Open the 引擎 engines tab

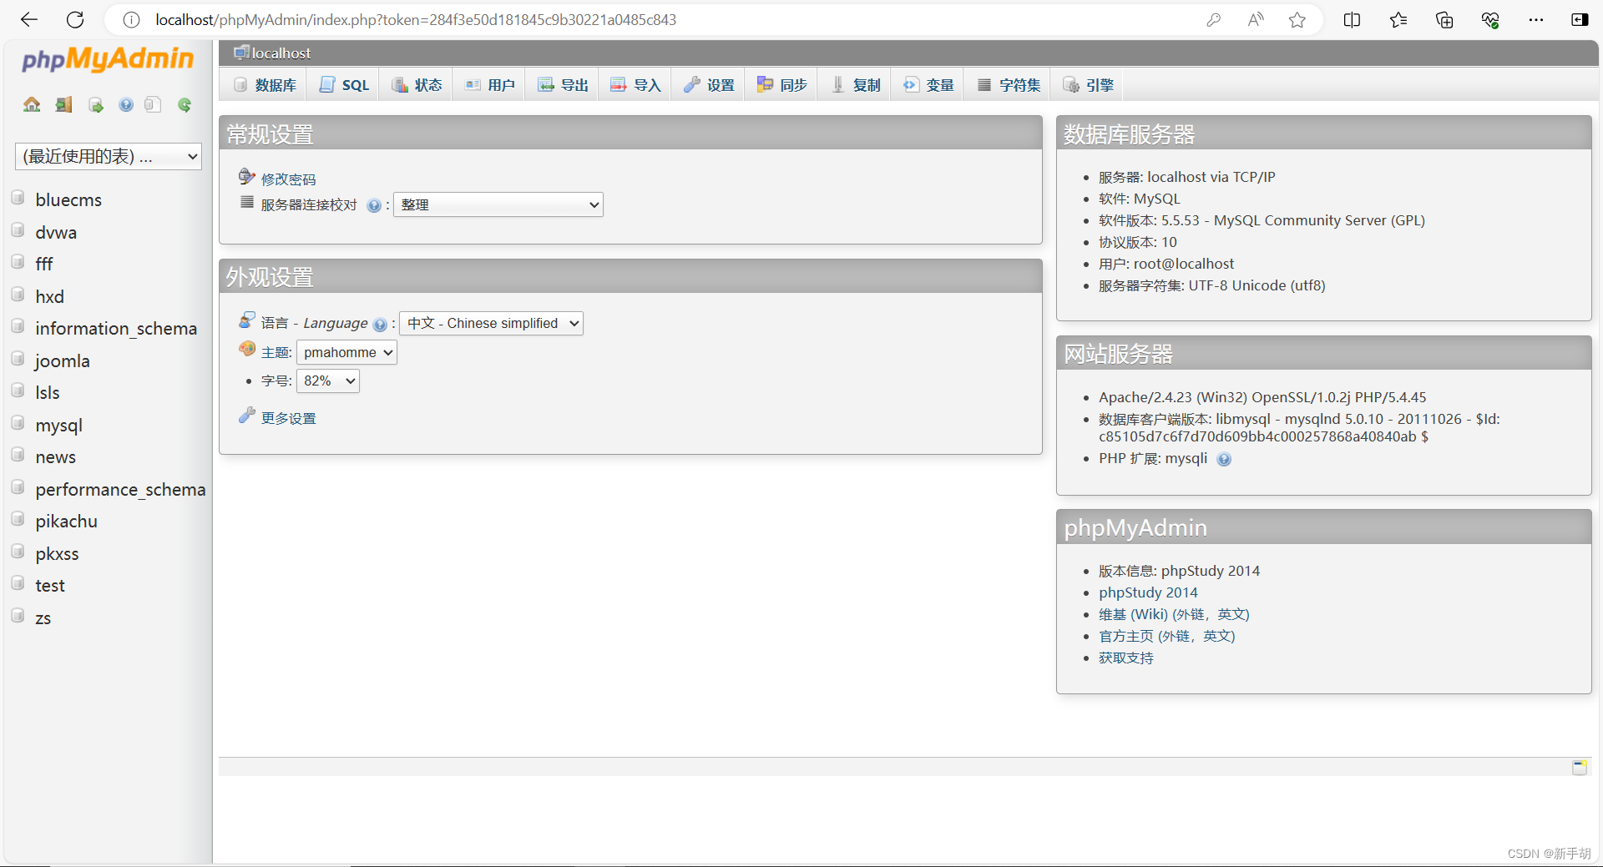click(x=1088, y=85)
